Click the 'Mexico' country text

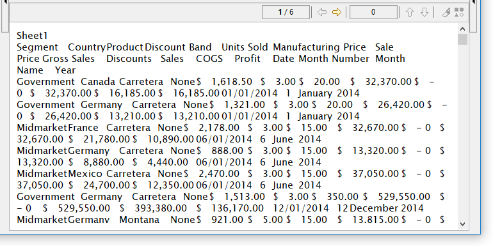click(85, 174)
